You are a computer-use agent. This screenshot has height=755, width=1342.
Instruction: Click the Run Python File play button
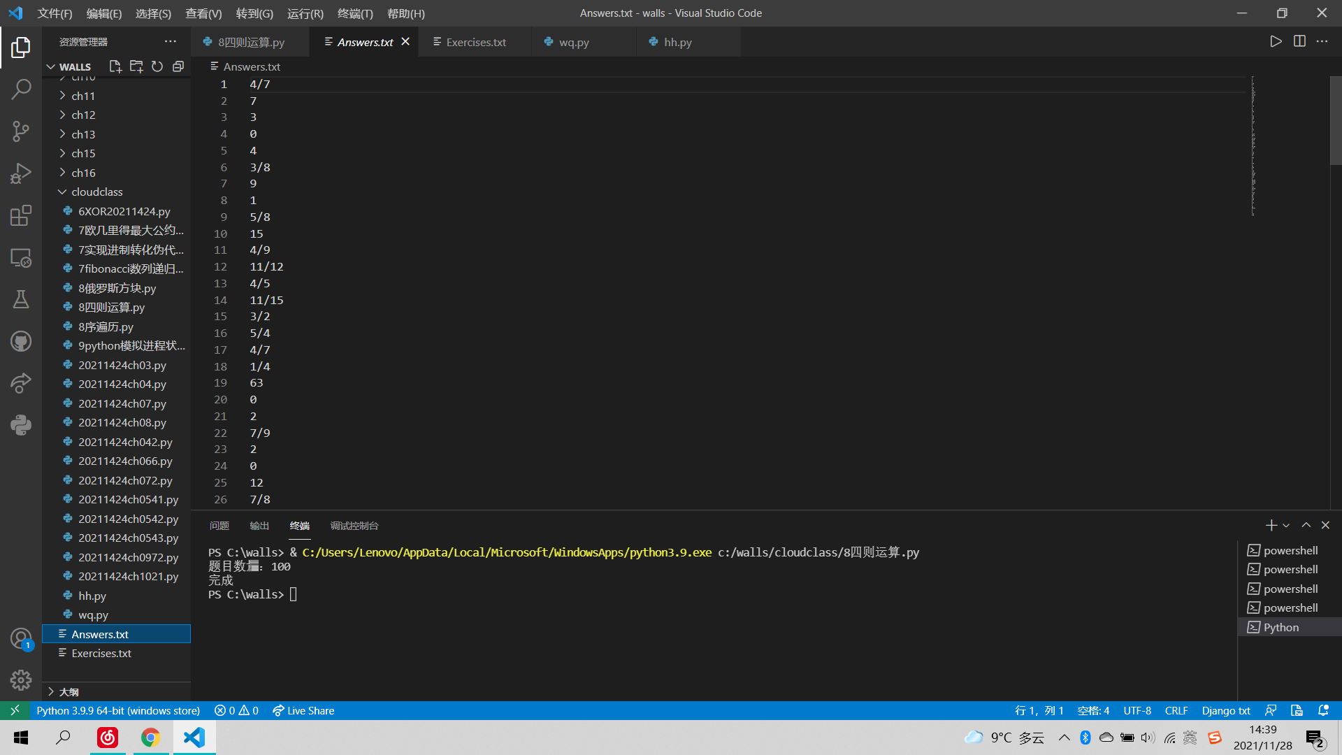pyautogui.click(x=1276, y=41)
